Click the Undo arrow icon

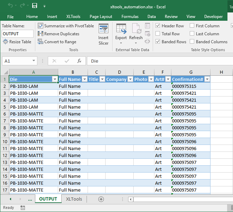11,6
